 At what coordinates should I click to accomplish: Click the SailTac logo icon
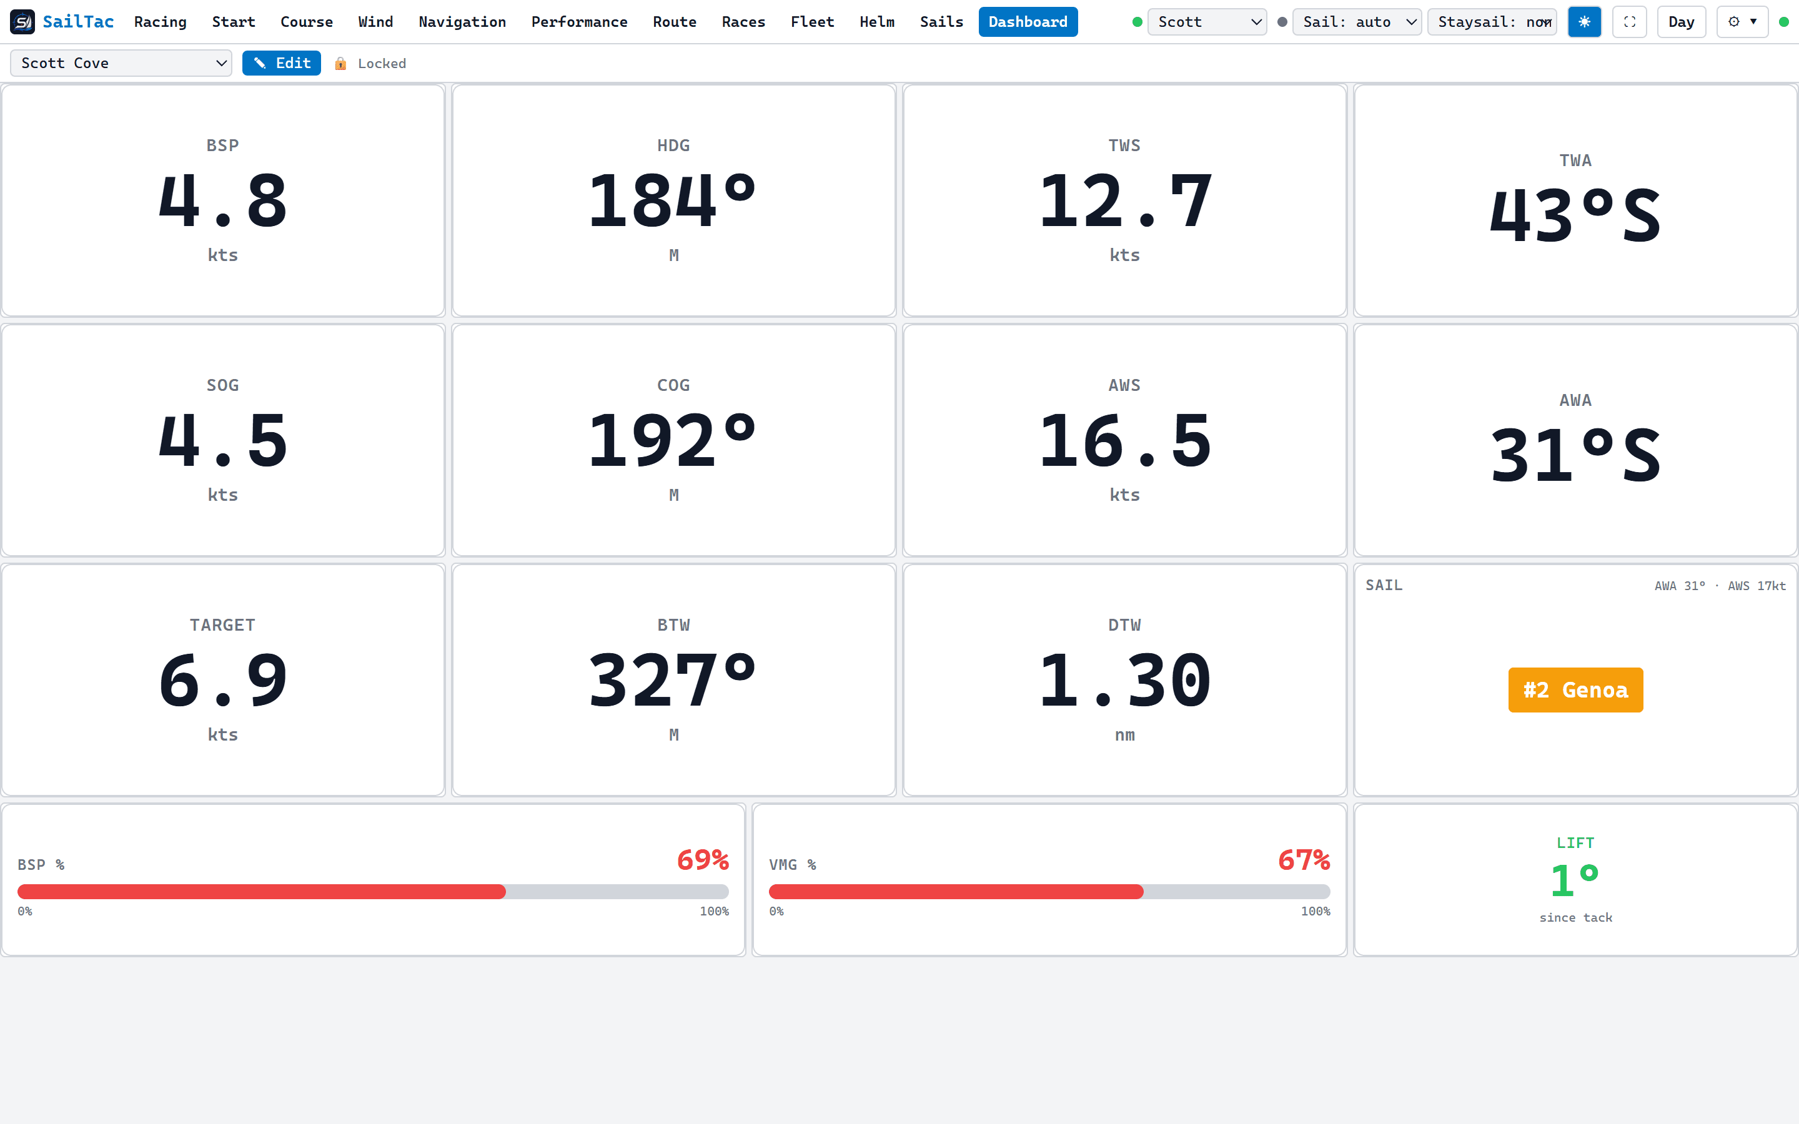coord(22,22)
